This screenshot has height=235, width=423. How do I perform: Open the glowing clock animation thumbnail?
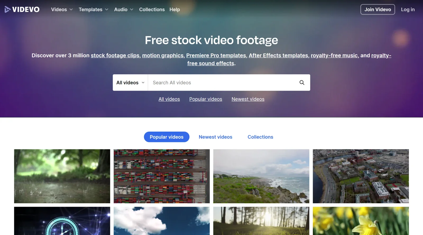(x=62, y=221)
